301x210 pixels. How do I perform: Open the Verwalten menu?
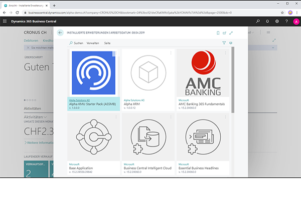pyautogui.click(x=93, y=43)
